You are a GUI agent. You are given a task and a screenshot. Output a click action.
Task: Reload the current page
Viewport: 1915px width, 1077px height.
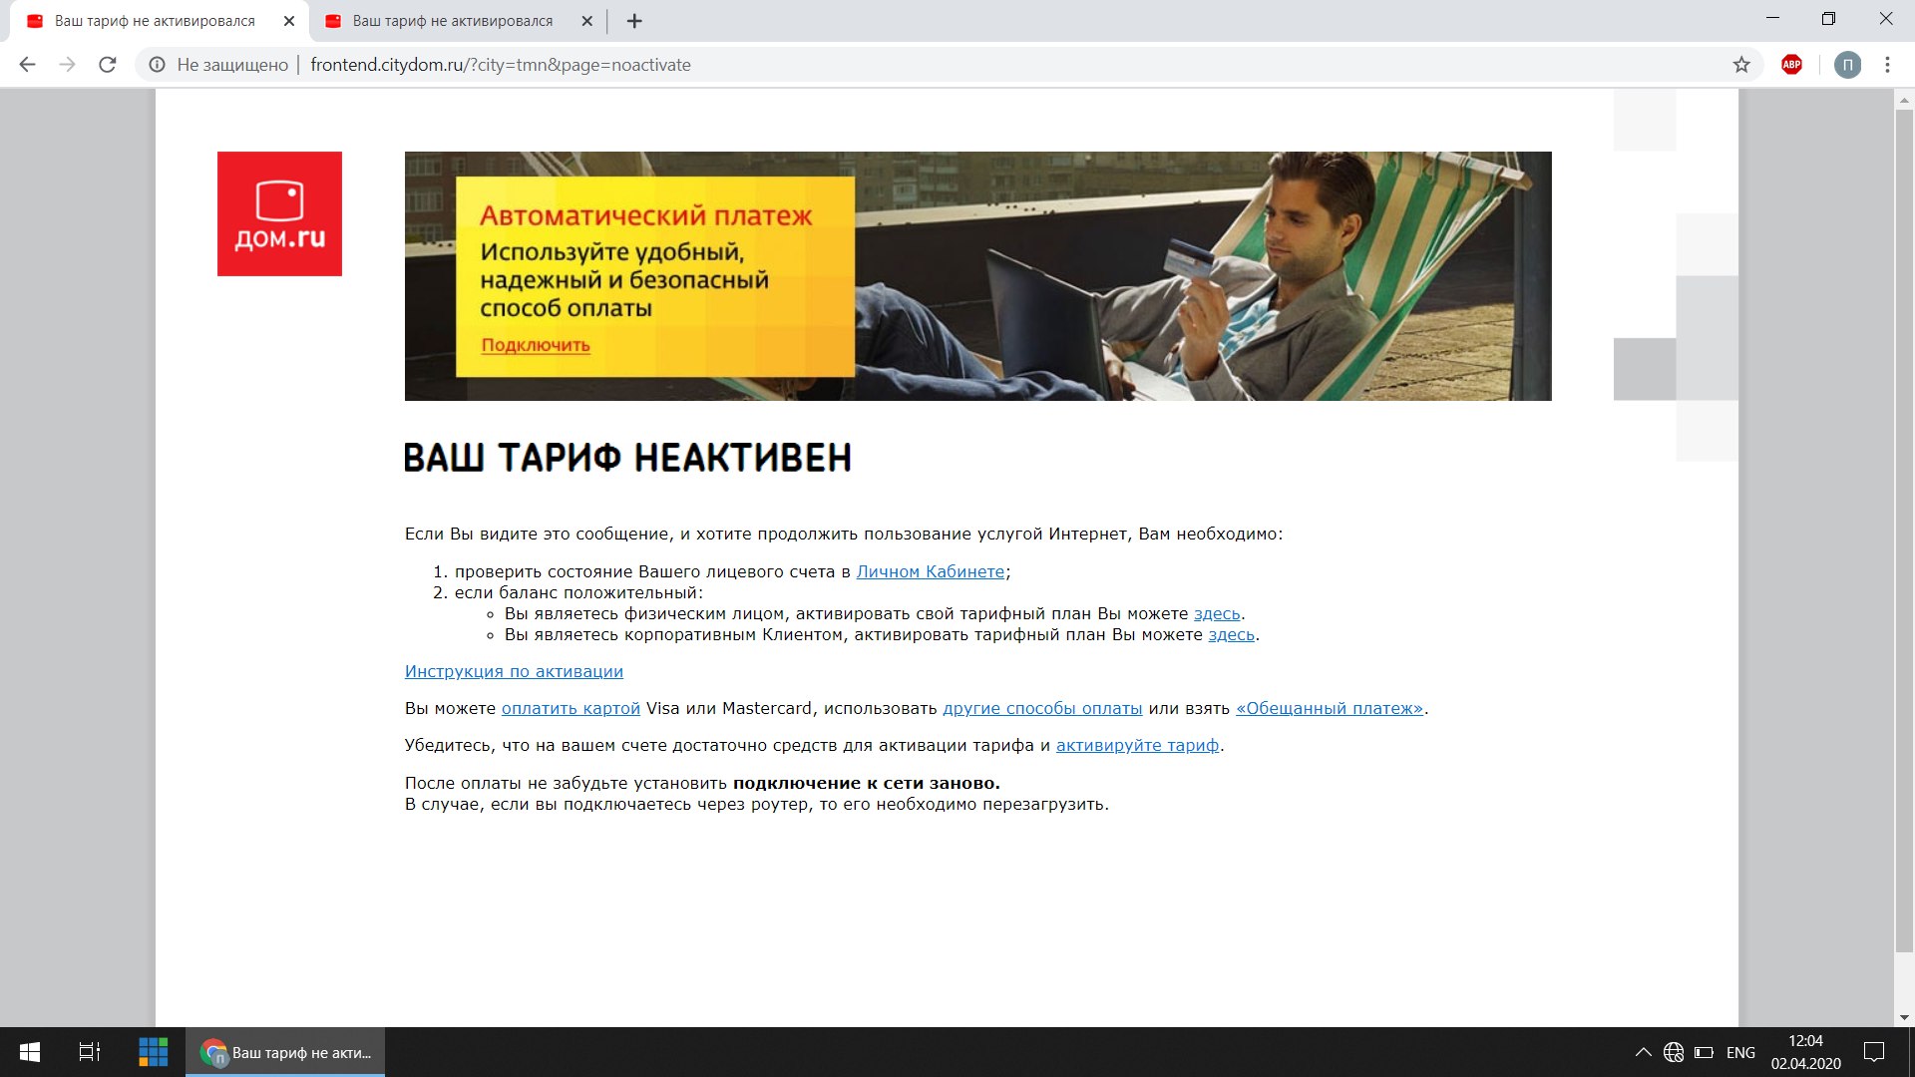tap(108, 65)
